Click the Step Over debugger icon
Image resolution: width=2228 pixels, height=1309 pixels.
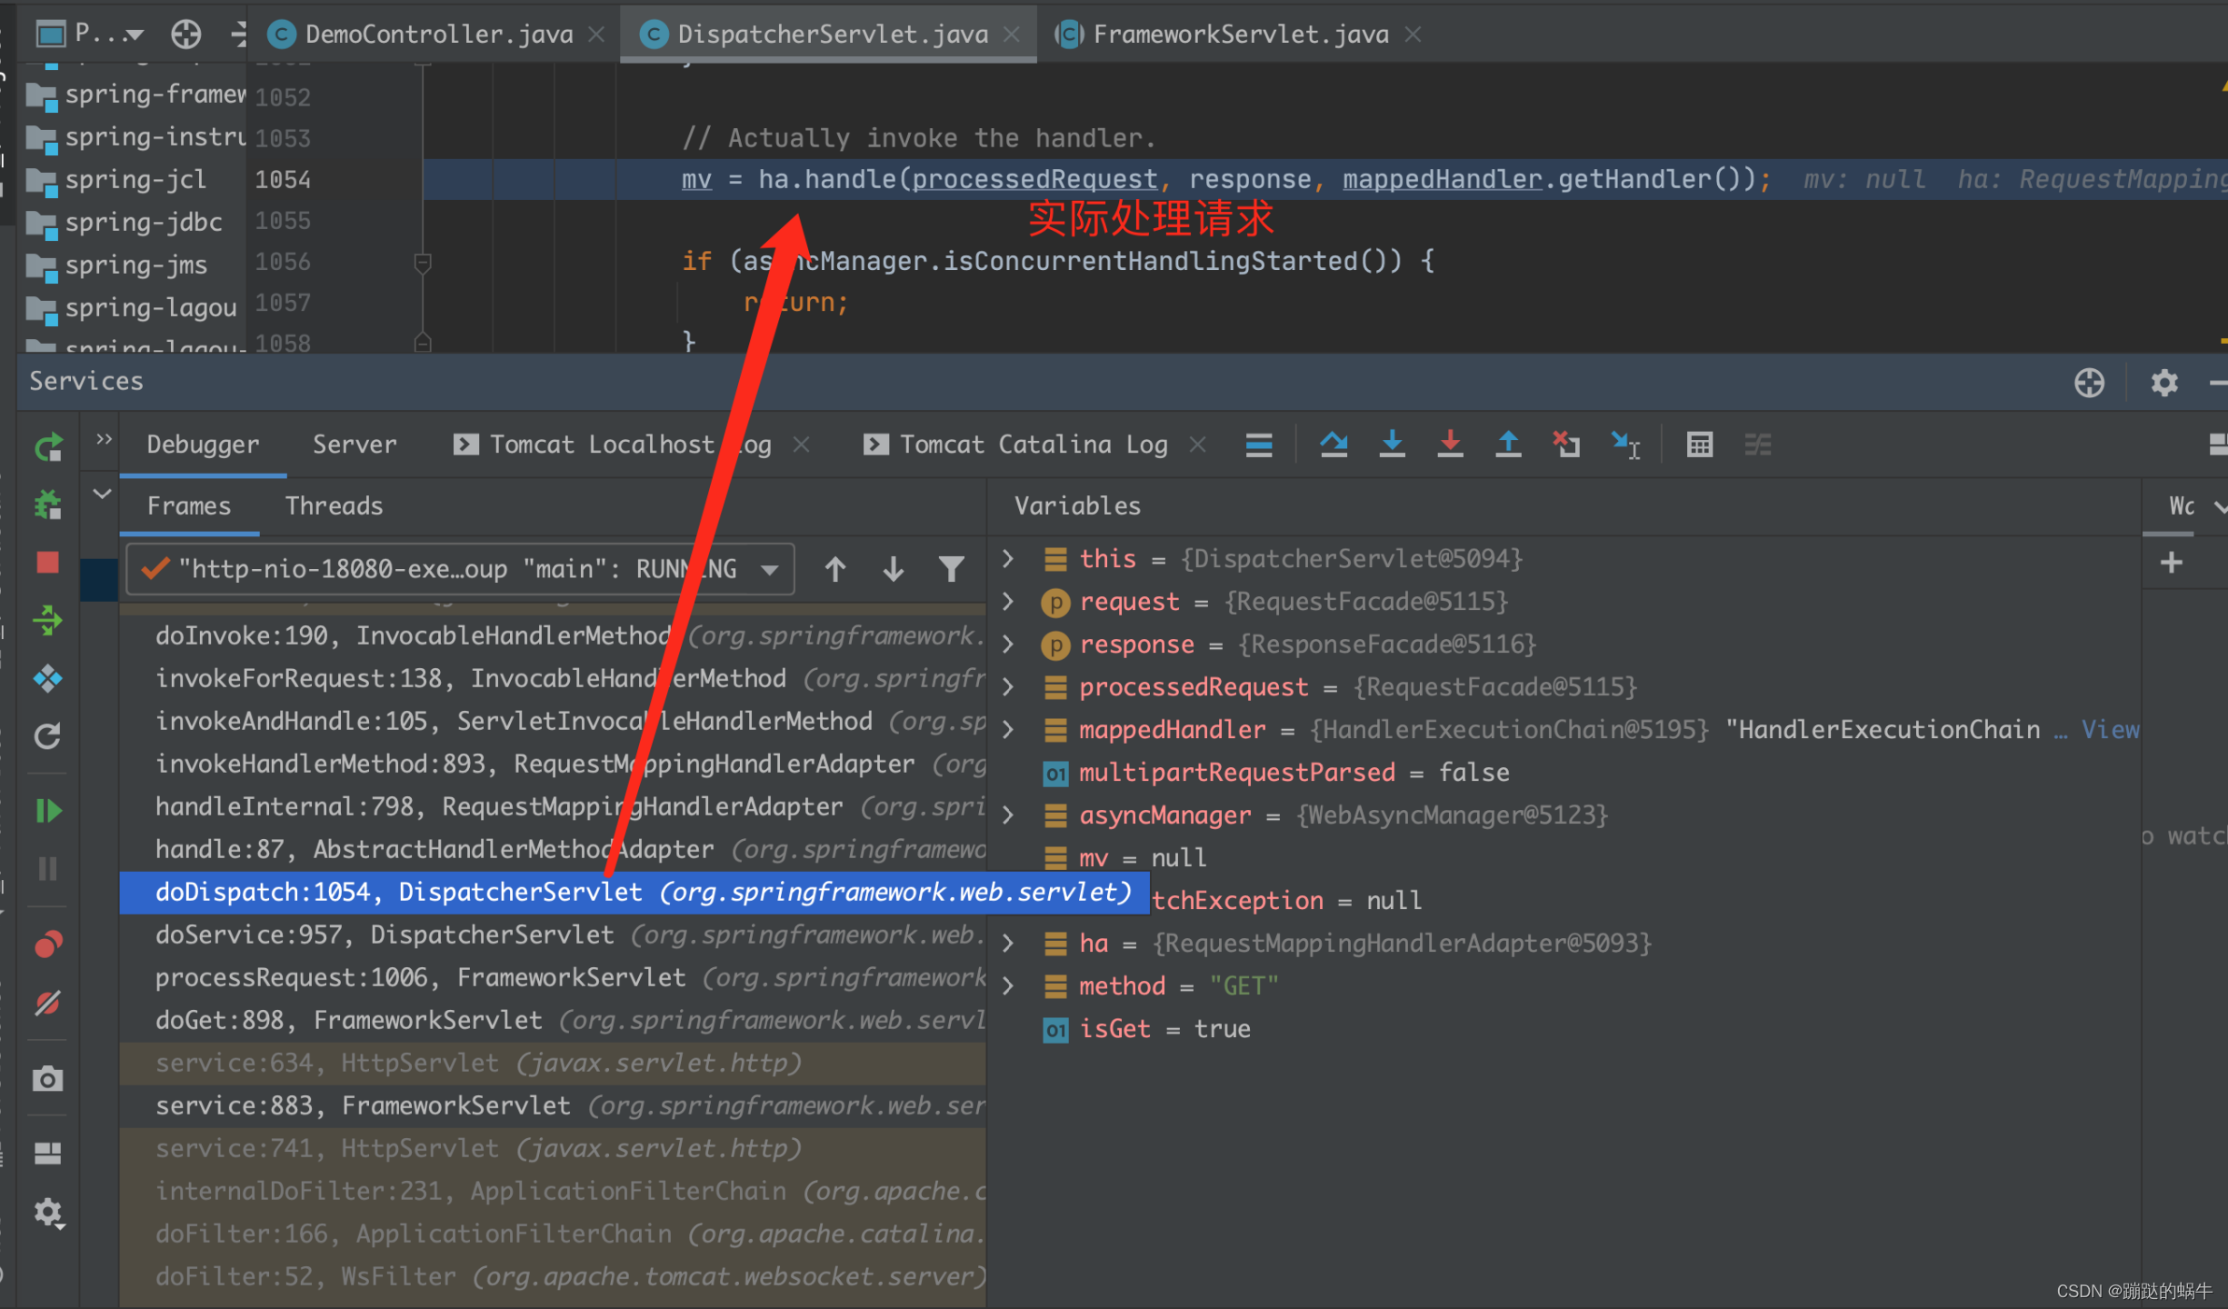tap(1334, 445)
